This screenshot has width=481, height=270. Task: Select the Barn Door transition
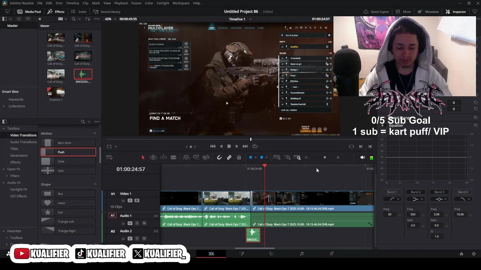pyautogui.click(x=68, y=143)
